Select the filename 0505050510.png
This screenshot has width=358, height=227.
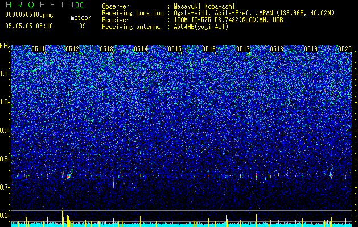click(x=29, y=15)
